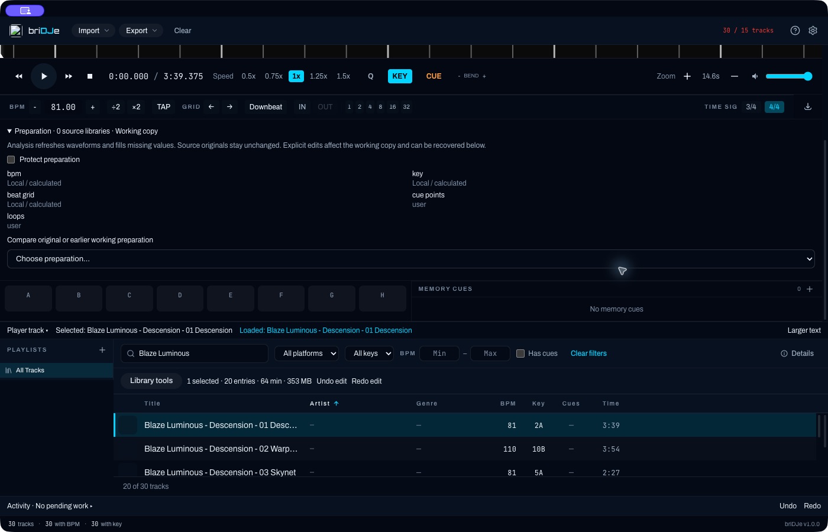828x532 pixels.
Task: Shift the beat grid right arrow
Action: (229, 107)
